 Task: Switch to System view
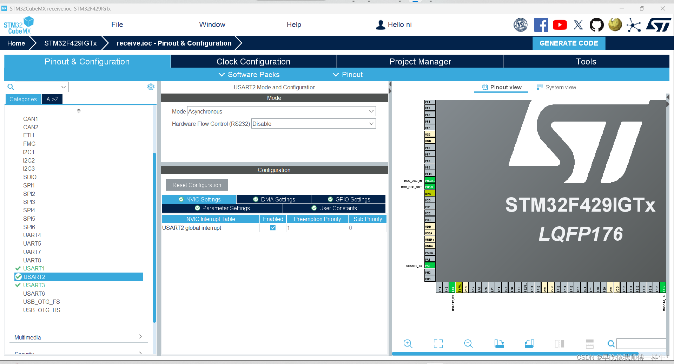(557, 87)
